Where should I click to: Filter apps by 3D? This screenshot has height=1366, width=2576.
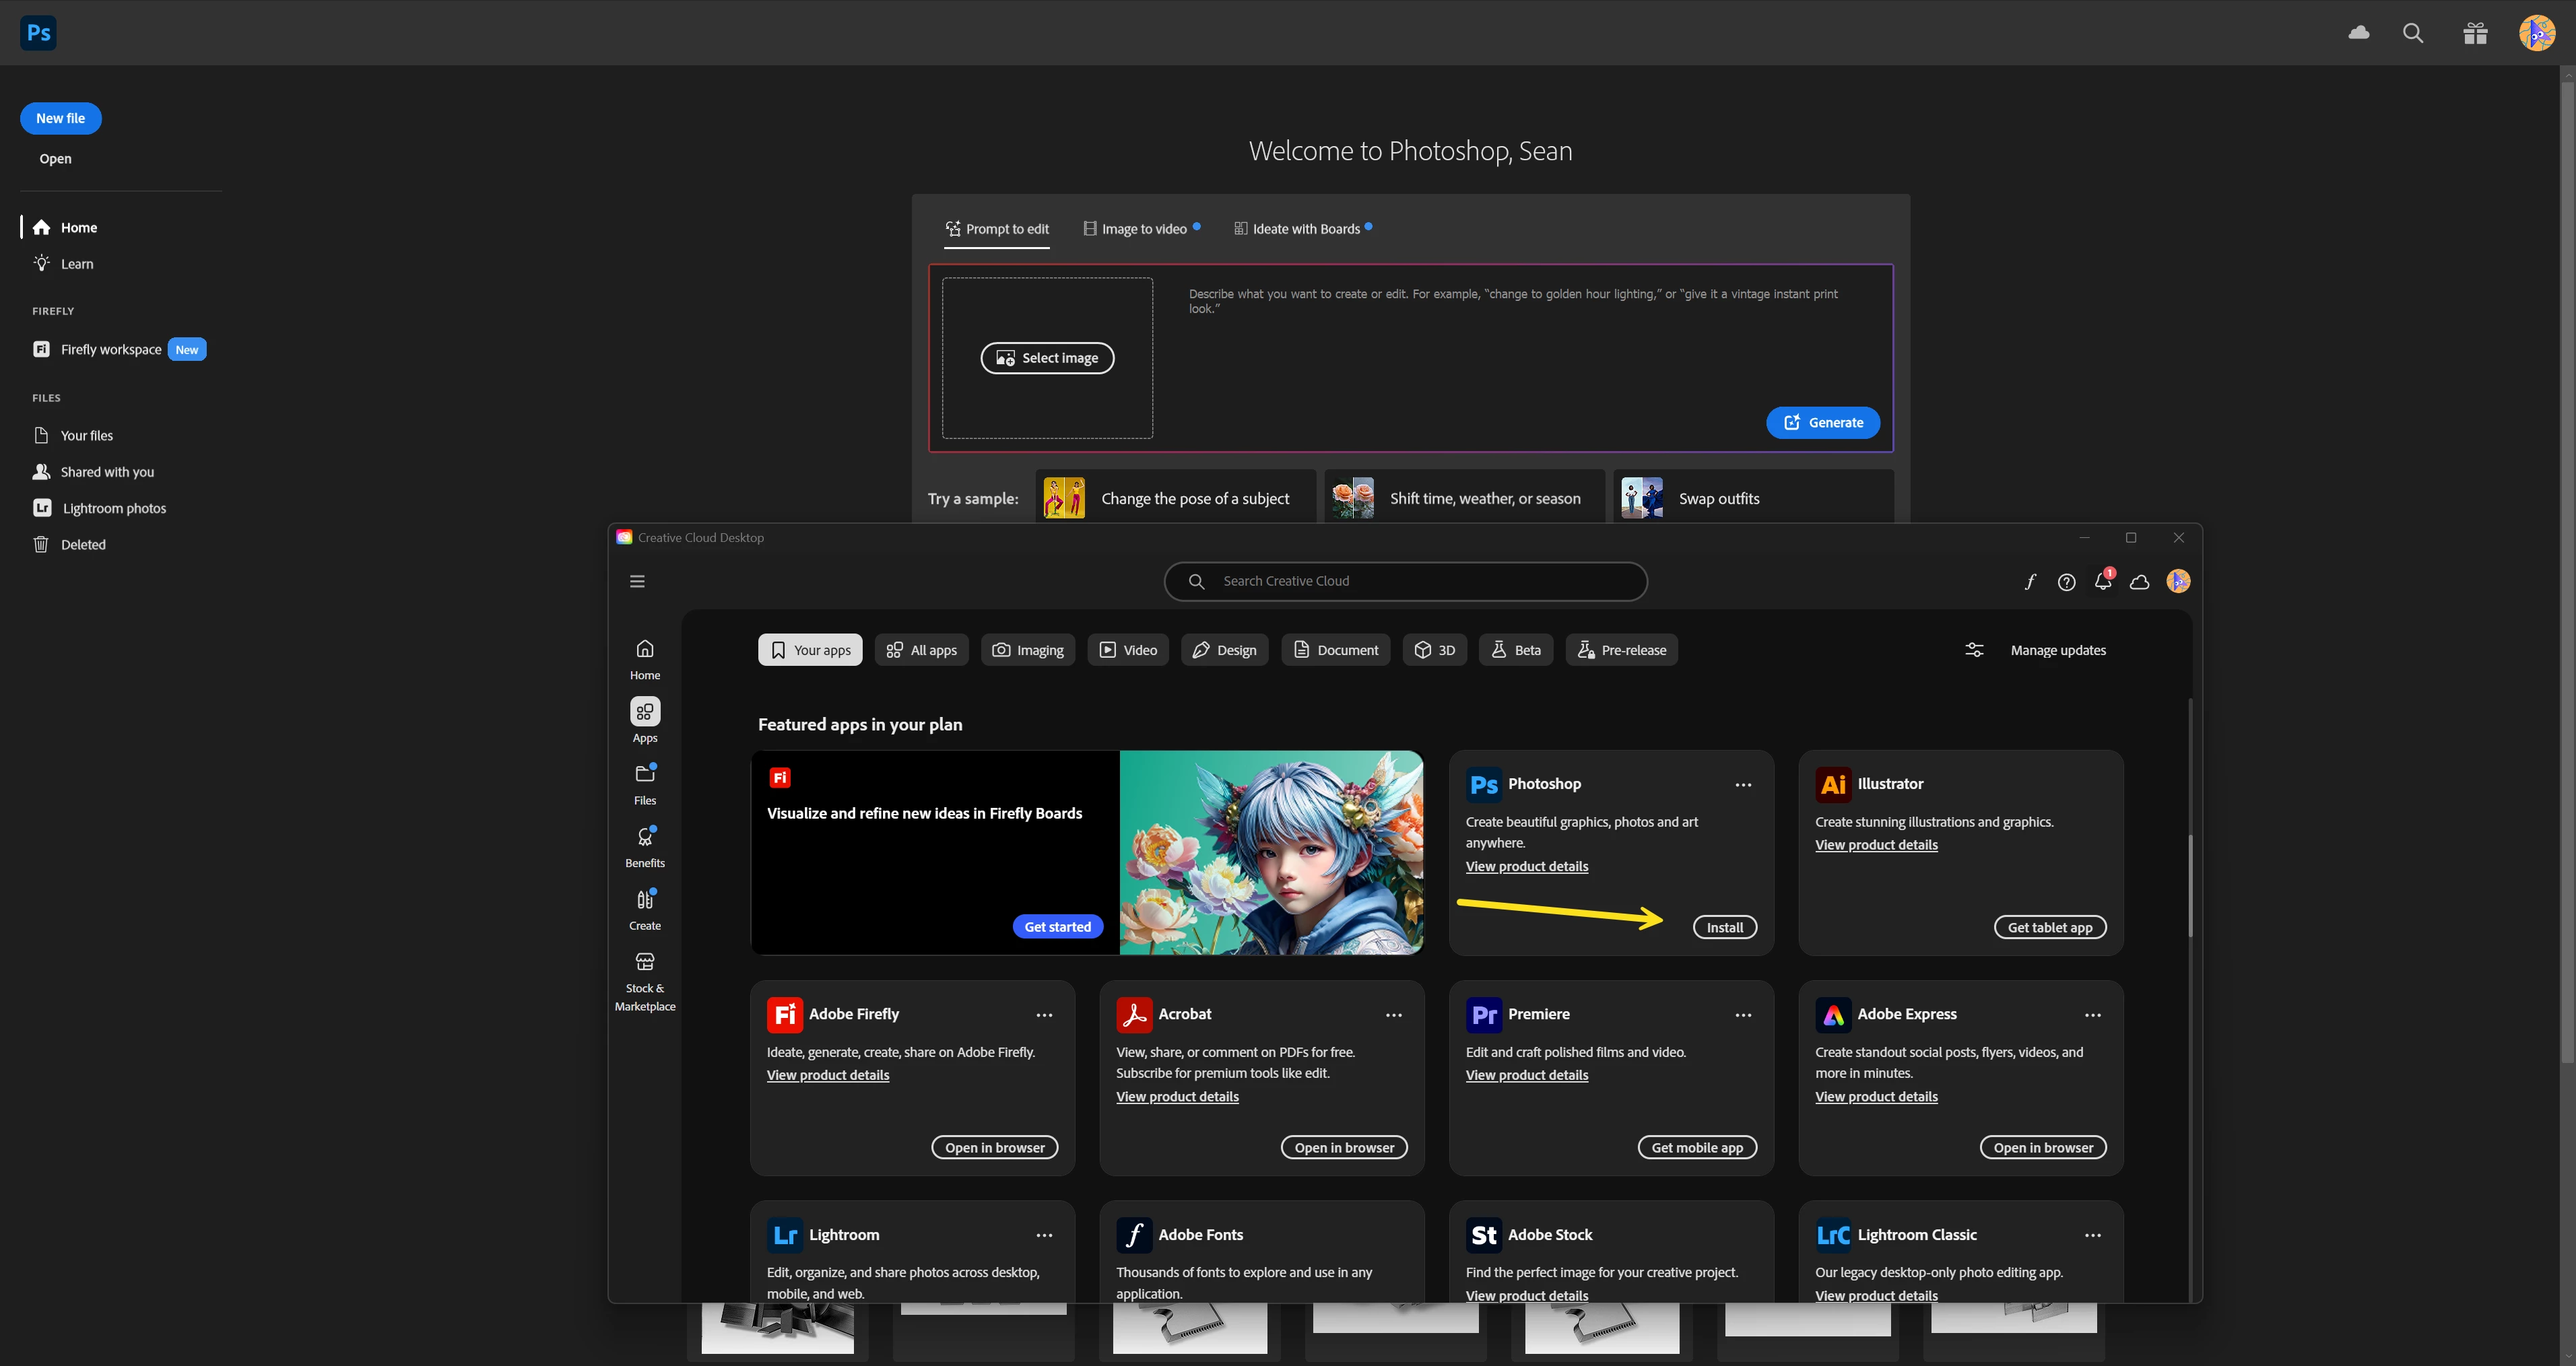(1435, 650)
